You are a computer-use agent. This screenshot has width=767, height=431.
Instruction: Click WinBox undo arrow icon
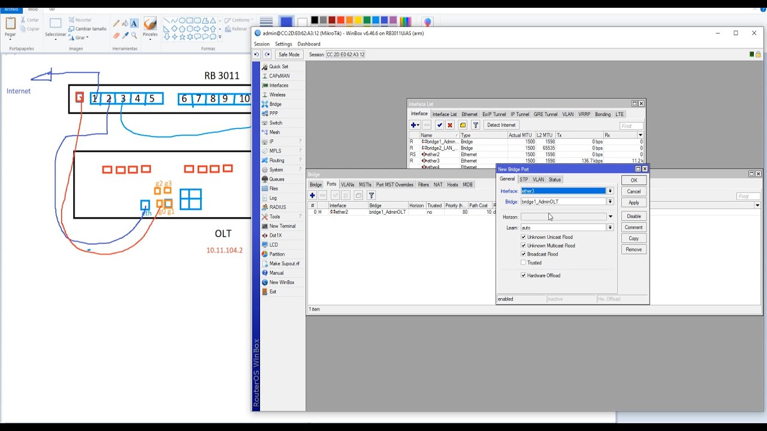tap(256, 54)
